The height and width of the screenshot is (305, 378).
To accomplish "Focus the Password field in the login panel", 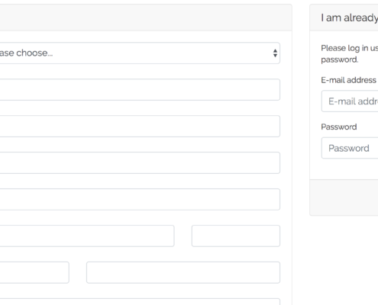I will (350, 148).
